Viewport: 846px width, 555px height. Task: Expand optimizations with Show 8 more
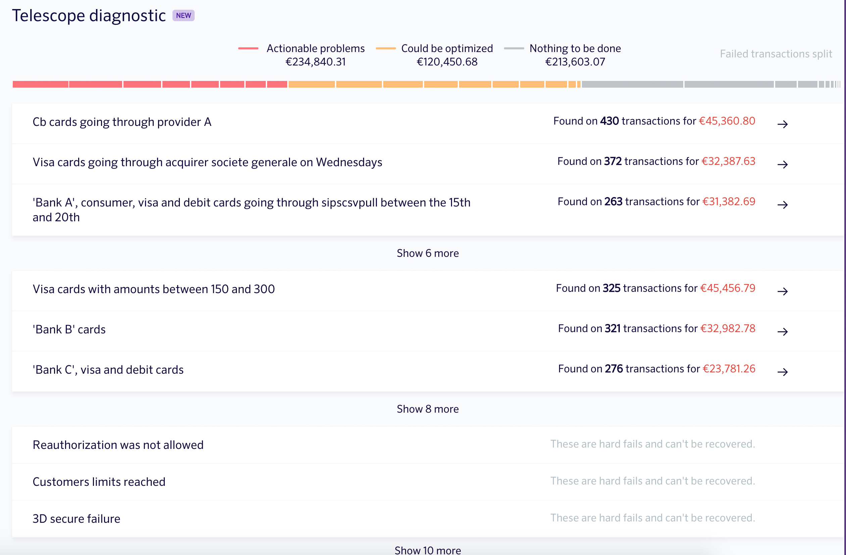(x=428, y=409)
